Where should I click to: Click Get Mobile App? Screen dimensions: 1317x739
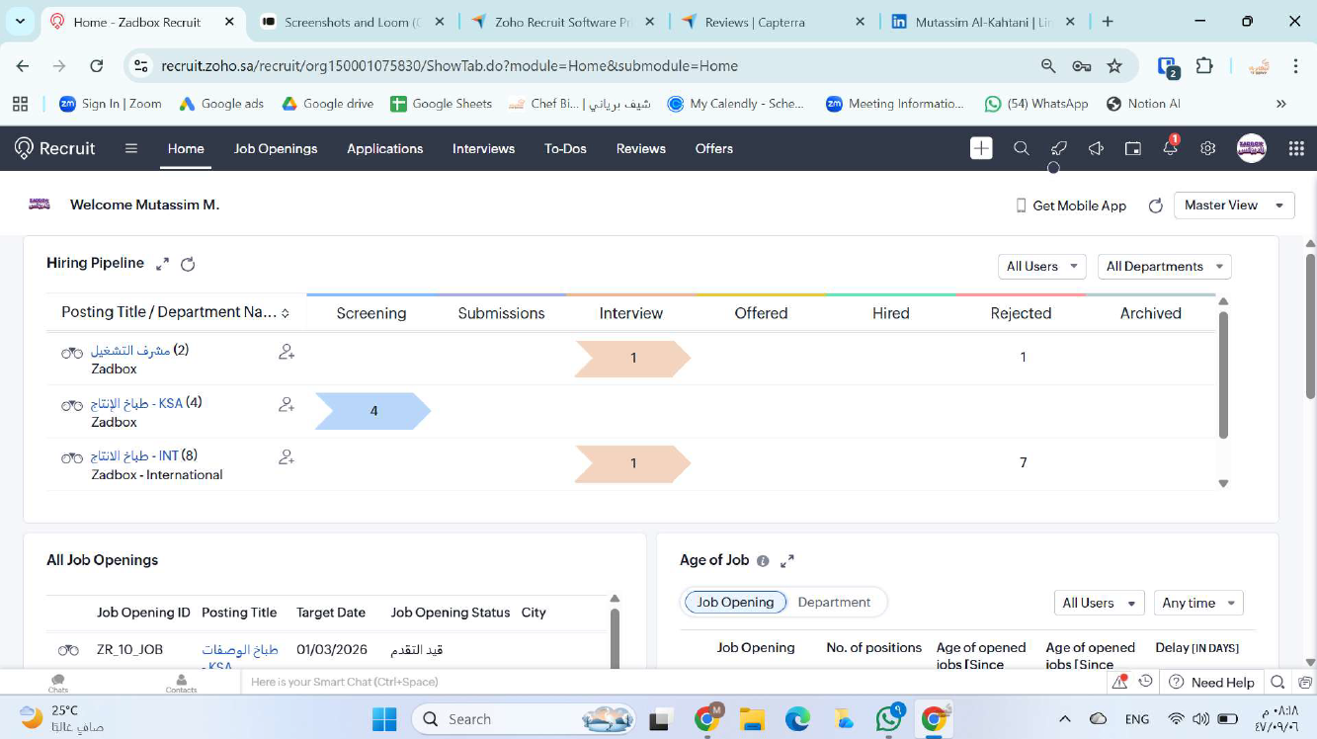[x=1071, y=205]
